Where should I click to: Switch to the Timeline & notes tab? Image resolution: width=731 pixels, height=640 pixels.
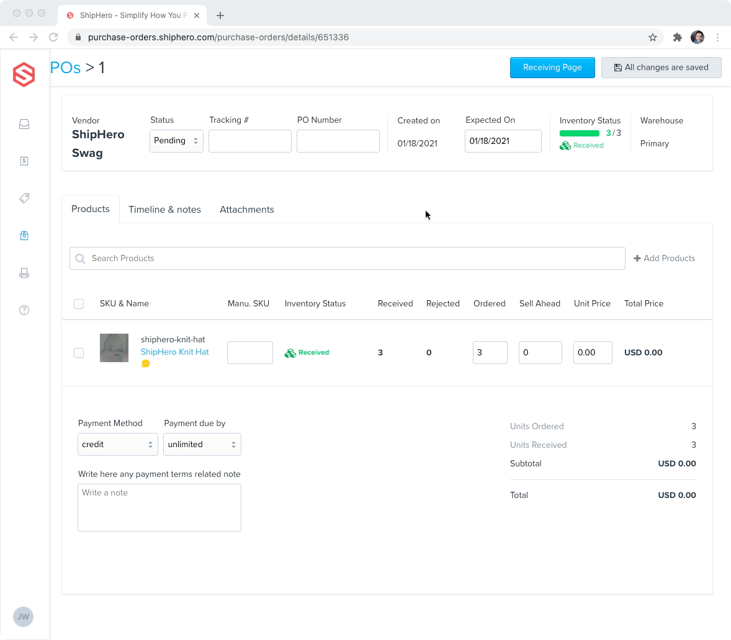164,210
